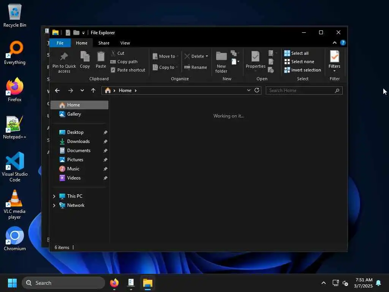The width and height of the screenshot is (389, 292).
Task: Open the File tab
Action: [60, 43]
